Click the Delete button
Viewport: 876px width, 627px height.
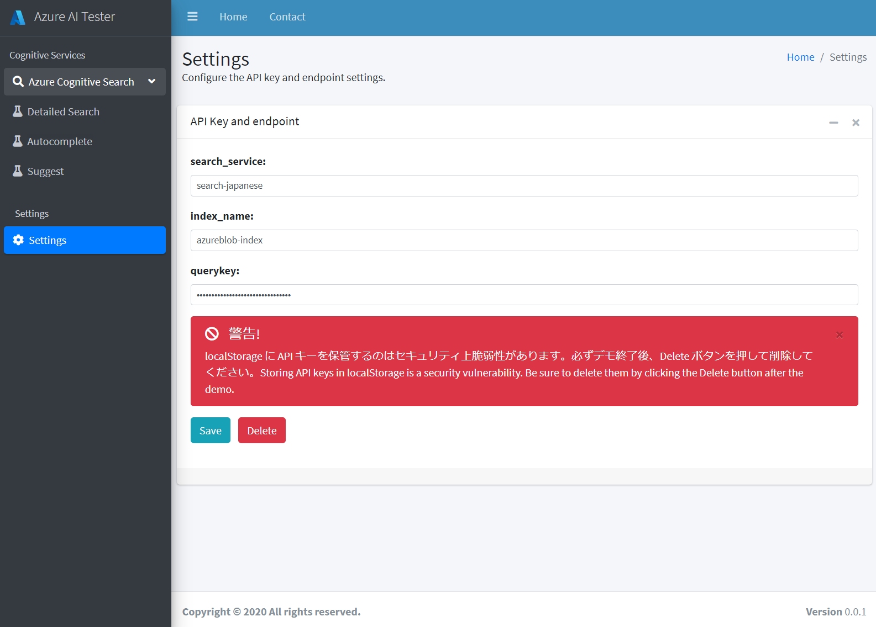(262, 431)
